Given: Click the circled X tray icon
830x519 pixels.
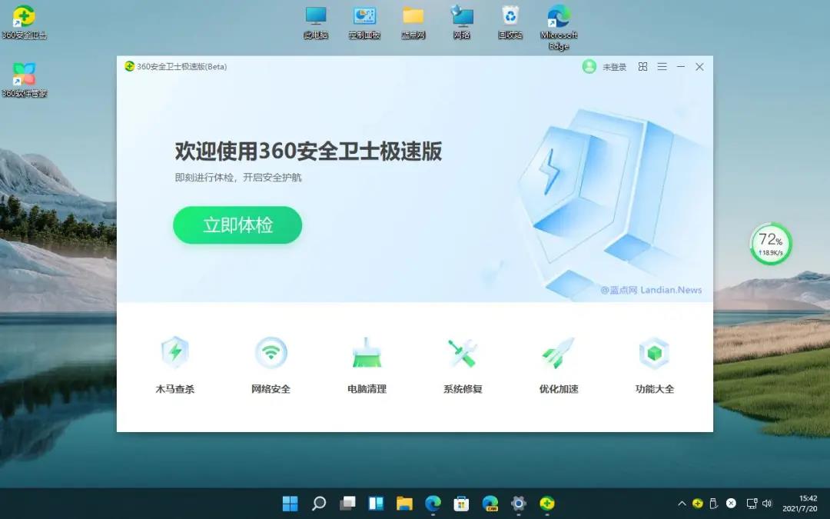Looking at the screenshot, I should pos(731,503).
